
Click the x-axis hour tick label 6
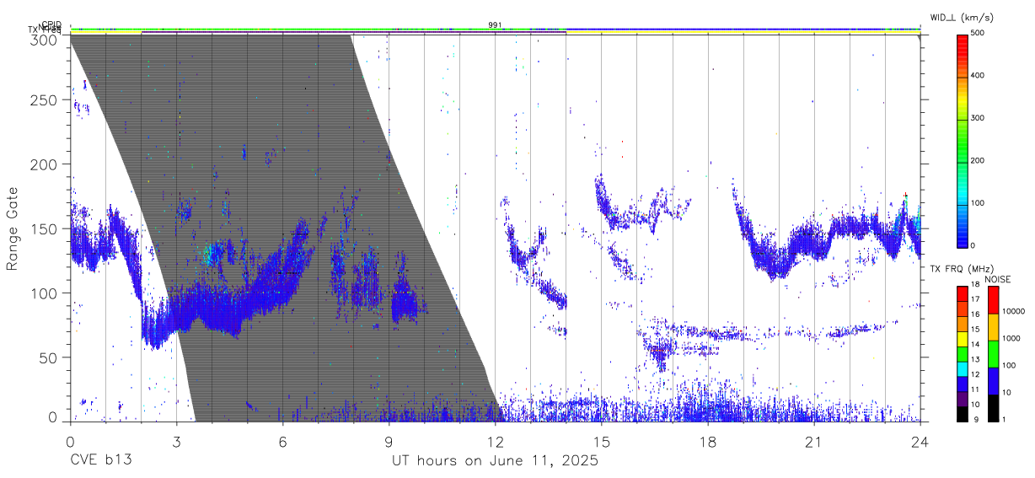click(x=282, y=441)
